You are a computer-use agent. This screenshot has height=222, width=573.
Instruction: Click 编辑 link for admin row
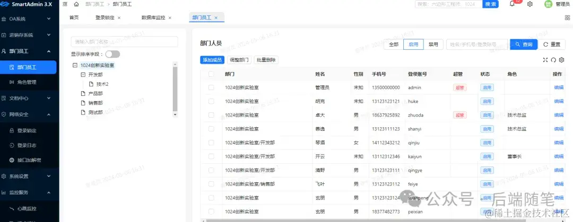(559, 87)
